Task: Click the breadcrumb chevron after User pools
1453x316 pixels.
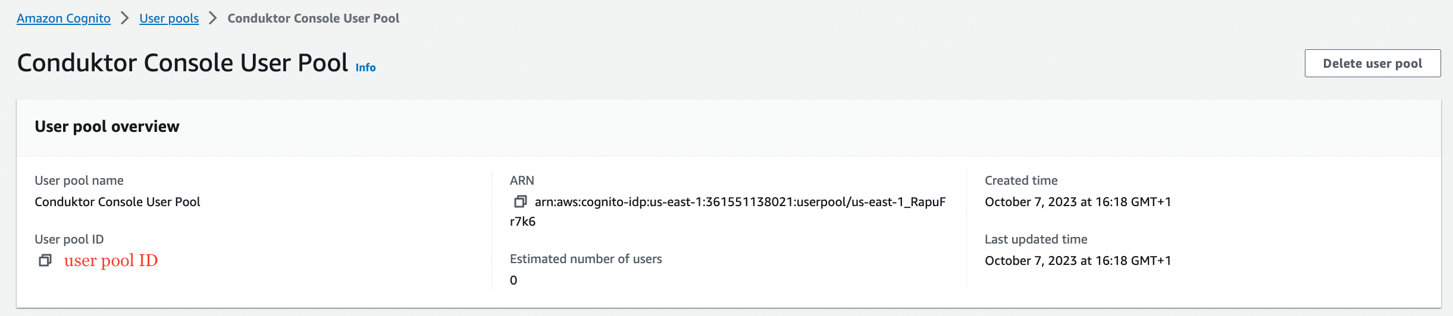Action: click(213, 18)
